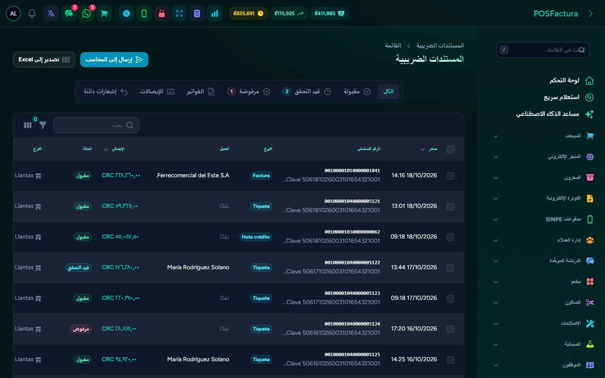Screen dimensions: 605x378
Task: Click the قيد التحقق status badge in the table
Action: coord(79,268)
